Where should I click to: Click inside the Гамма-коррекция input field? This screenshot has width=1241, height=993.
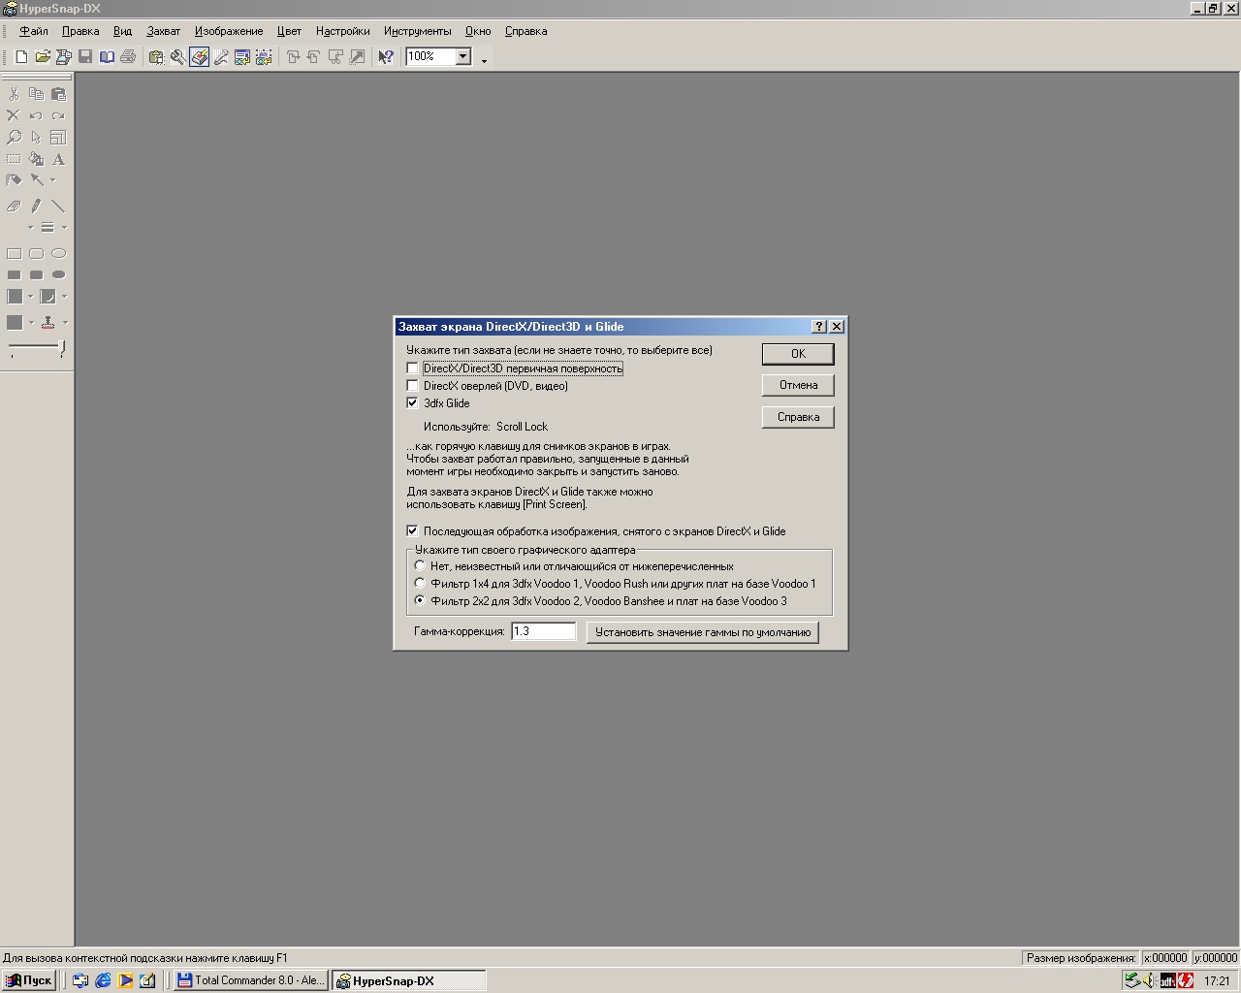543,631
